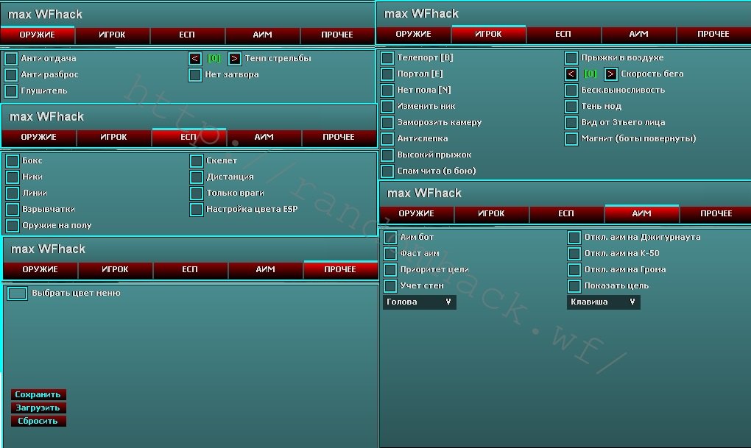The height and width of the screenshot is (448, 751).
Task: Click the Сбросить button
Action: pyautogui.click(x=38, y=422)
